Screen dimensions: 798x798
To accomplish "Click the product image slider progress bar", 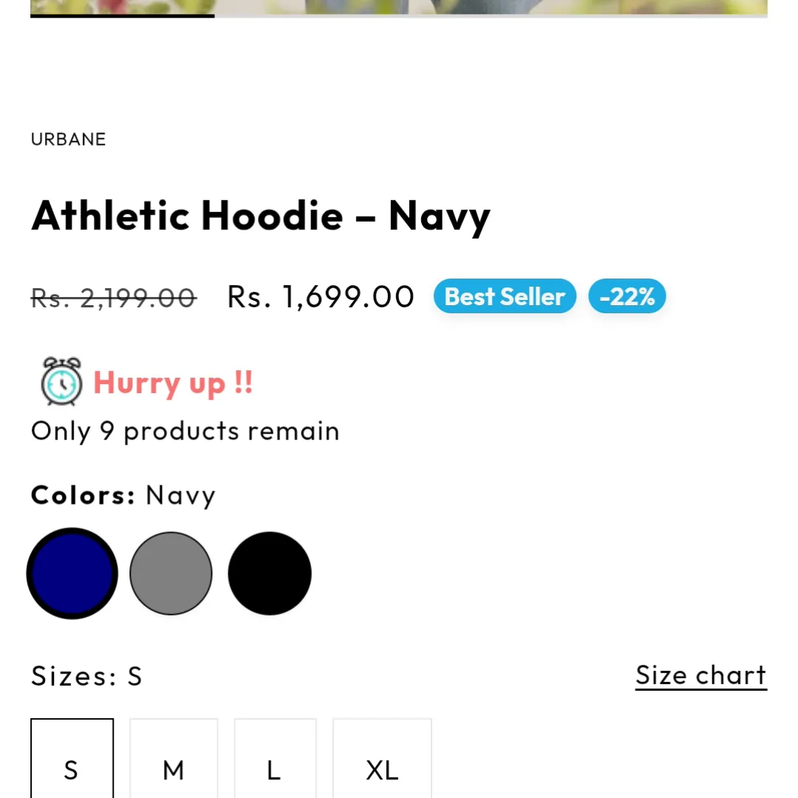I will tap(398, 15).
